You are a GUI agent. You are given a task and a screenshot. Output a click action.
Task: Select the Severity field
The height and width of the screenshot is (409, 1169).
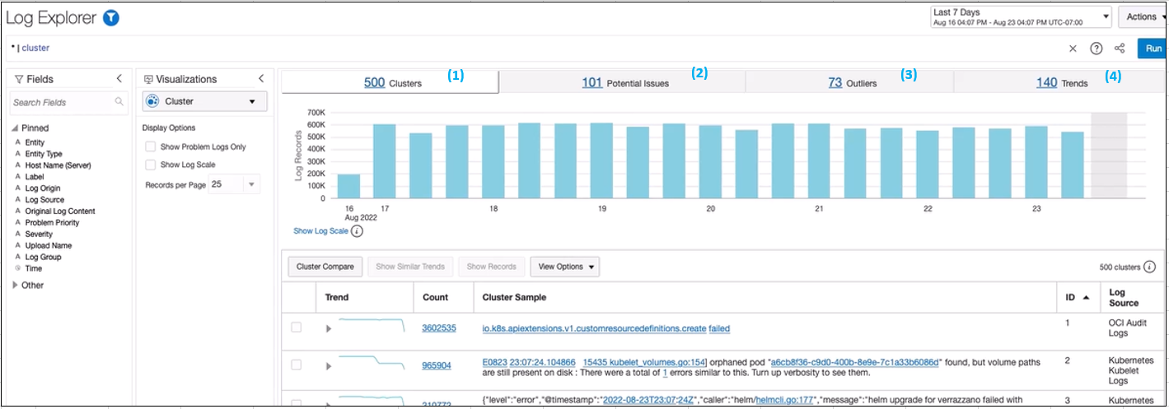(x=40, y=235)
